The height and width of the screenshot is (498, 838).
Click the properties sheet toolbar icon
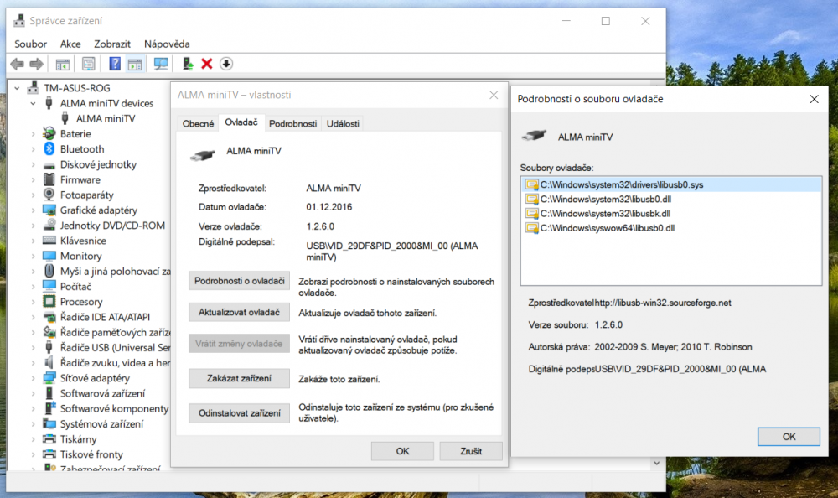pyautogui.click(x=88, y=64)
